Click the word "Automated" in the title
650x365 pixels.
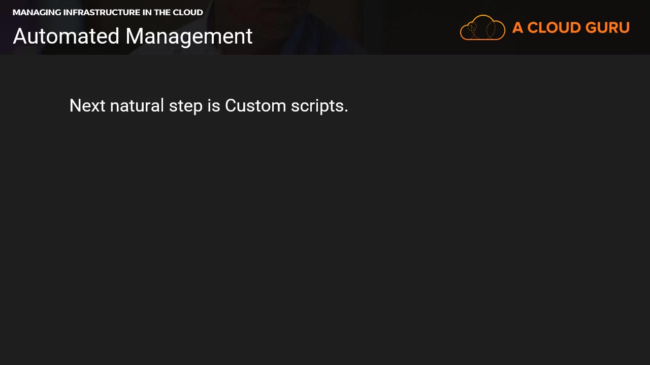point(67,36)
